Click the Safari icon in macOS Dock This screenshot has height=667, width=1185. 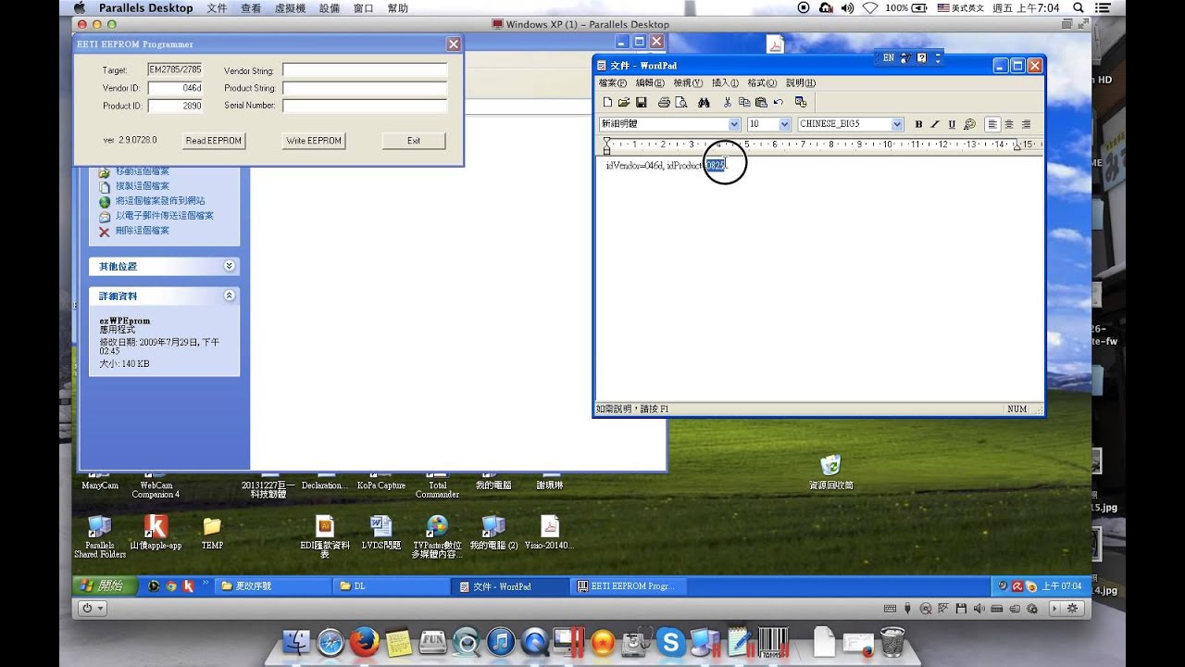pos(331,641)
